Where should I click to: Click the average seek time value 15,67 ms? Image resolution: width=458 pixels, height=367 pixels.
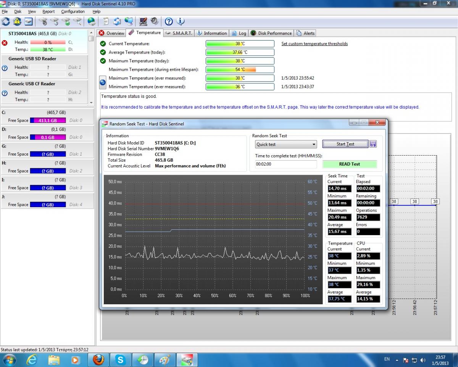coord(339,232)
